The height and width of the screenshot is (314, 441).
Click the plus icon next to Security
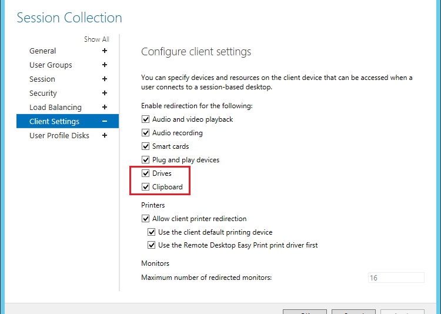(105, 93)
